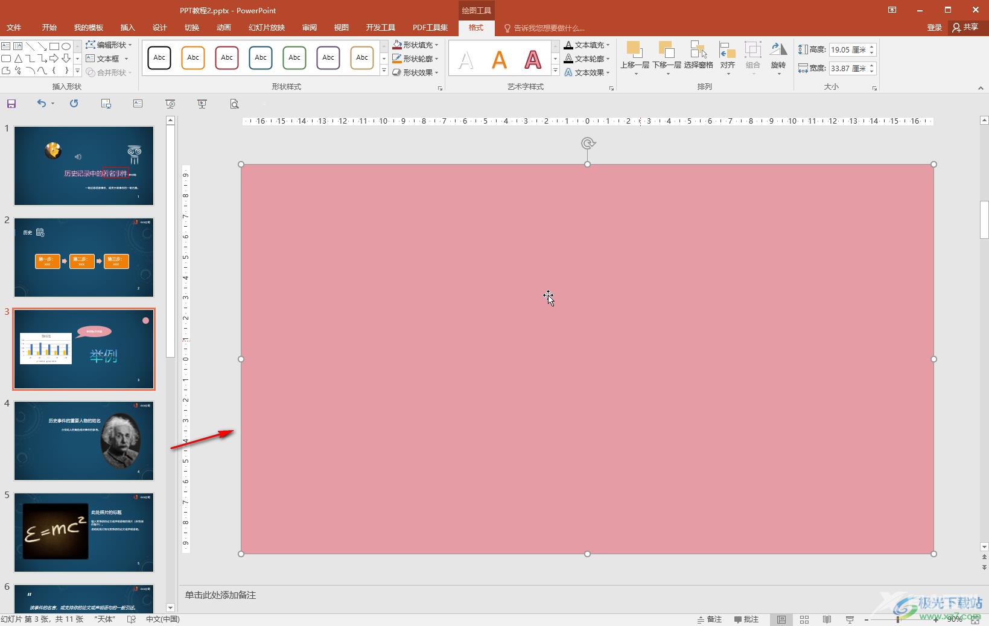
Task: Toggle Comments (批注) pane in status bar
Action: pyautogui.click(x=746, y=619)
